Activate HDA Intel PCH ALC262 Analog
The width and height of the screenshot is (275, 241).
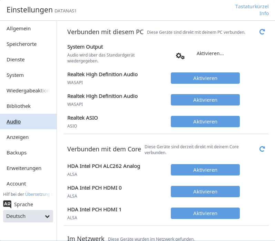[205, 170]
